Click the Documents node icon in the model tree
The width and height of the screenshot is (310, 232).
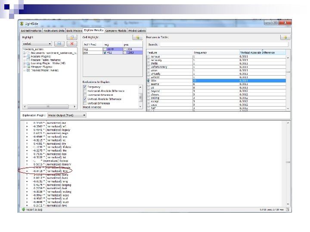click(28, 53)
